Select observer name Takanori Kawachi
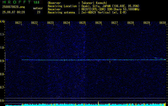Viewport: 168px width, 106px height. [x=94, y=3]
